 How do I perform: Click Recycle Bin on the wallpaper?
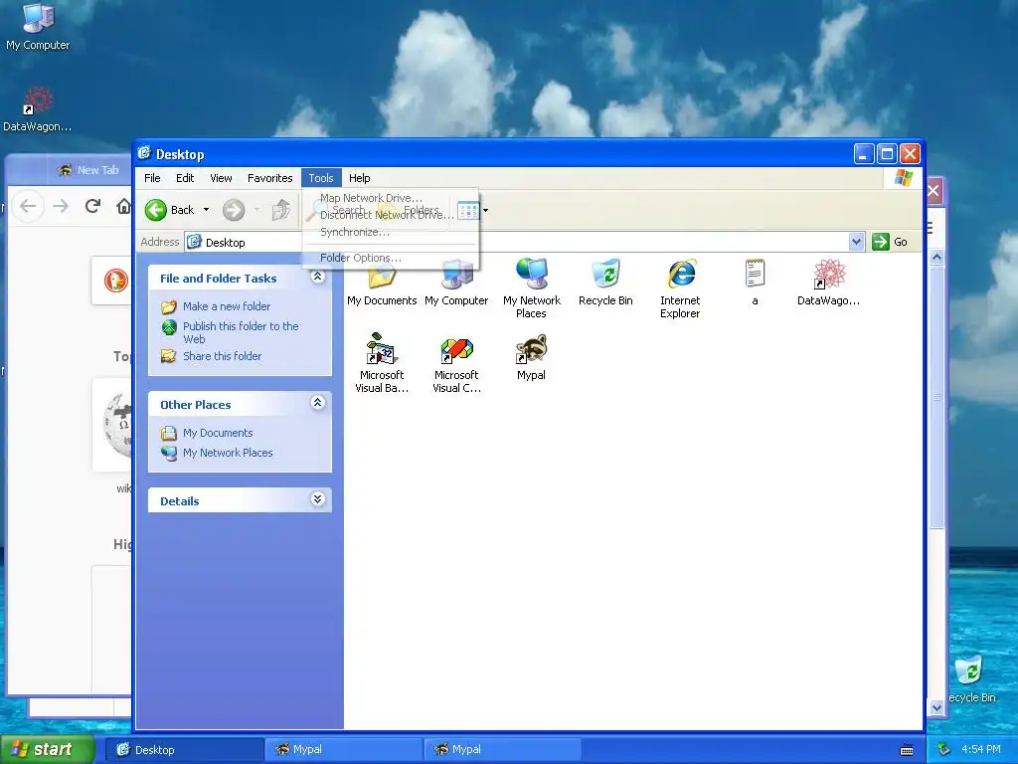coord(971,679)
